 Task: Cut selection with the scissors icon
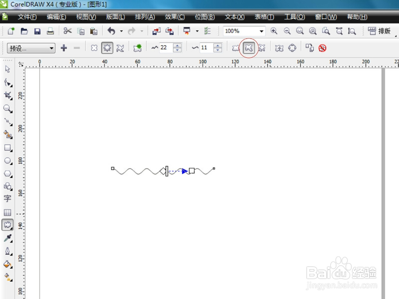click(68, 31)
